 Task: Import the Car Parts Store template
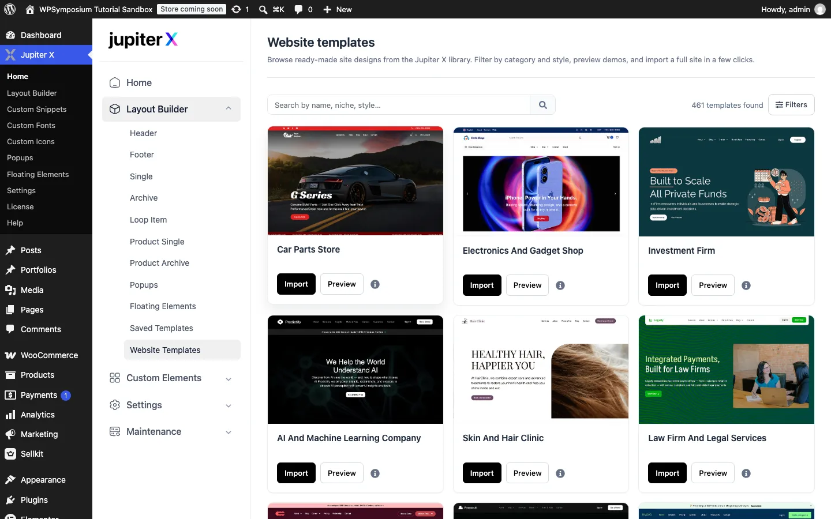tap(296, 284)
